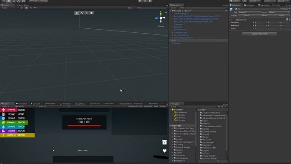291x164 pixels.
Task: Select the edge mode icon in Scene overlay
Action: click(87, 13)
